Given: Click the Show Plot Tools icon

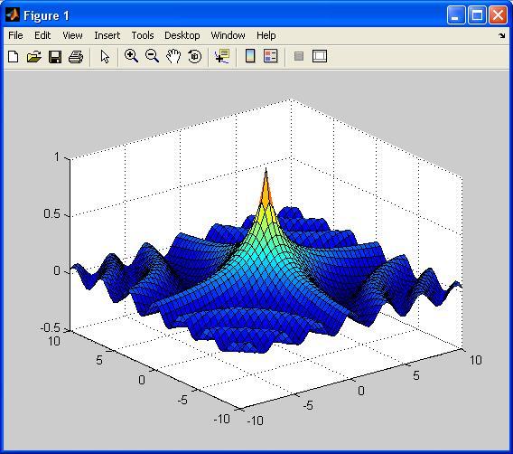Looking at the screenshot, I should (x=320, y=56).
